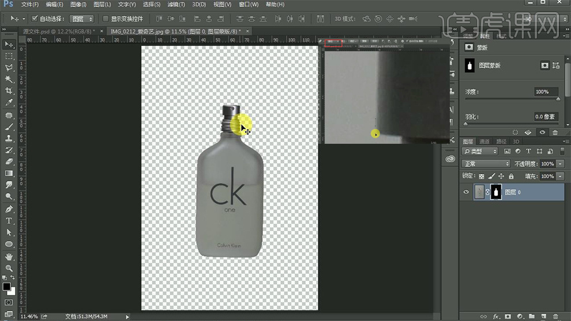Select the Magic Wand tool
The image size is (571, 321).
coord(9,79)
